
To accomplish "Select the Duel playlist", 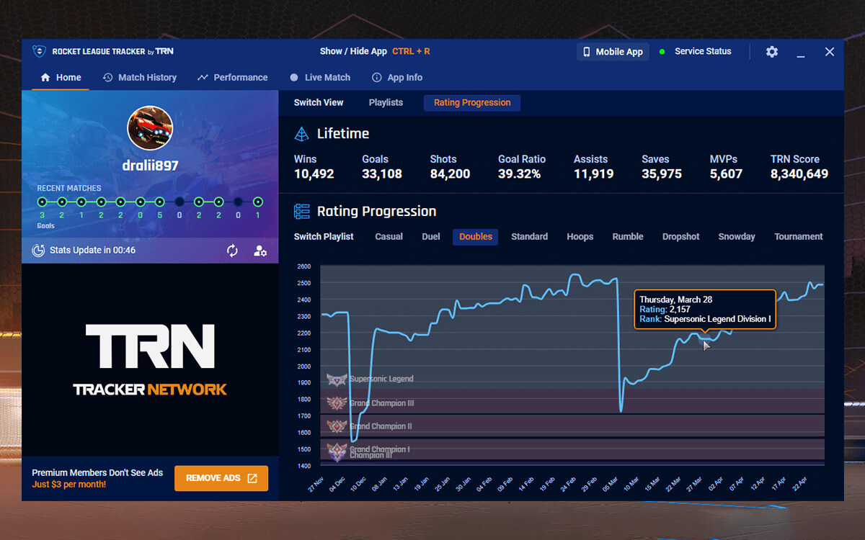I will tap(431, 236).
